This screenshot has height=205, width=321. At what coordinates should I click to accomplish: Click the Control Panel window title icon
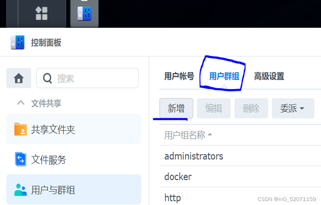(18, 42)
